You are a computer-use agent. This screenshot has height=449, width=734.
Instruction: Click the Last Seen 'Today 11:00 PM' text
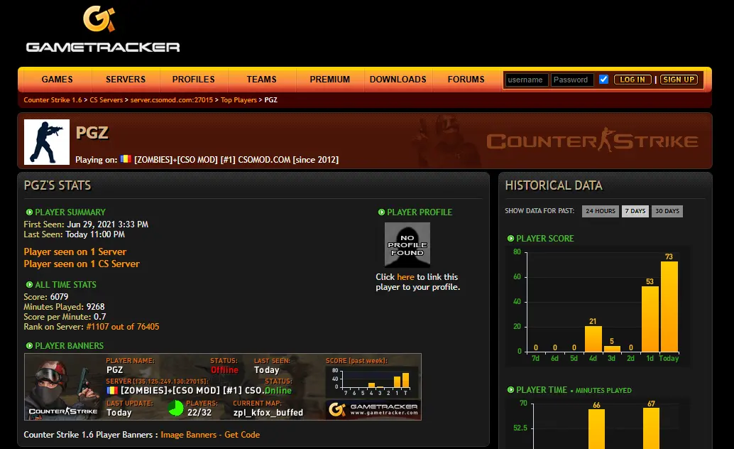95,234
